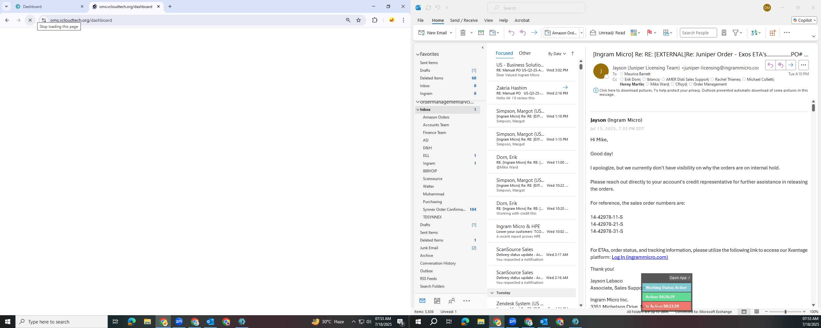Open the Calendar icon in navigation bar

(437, 301)
